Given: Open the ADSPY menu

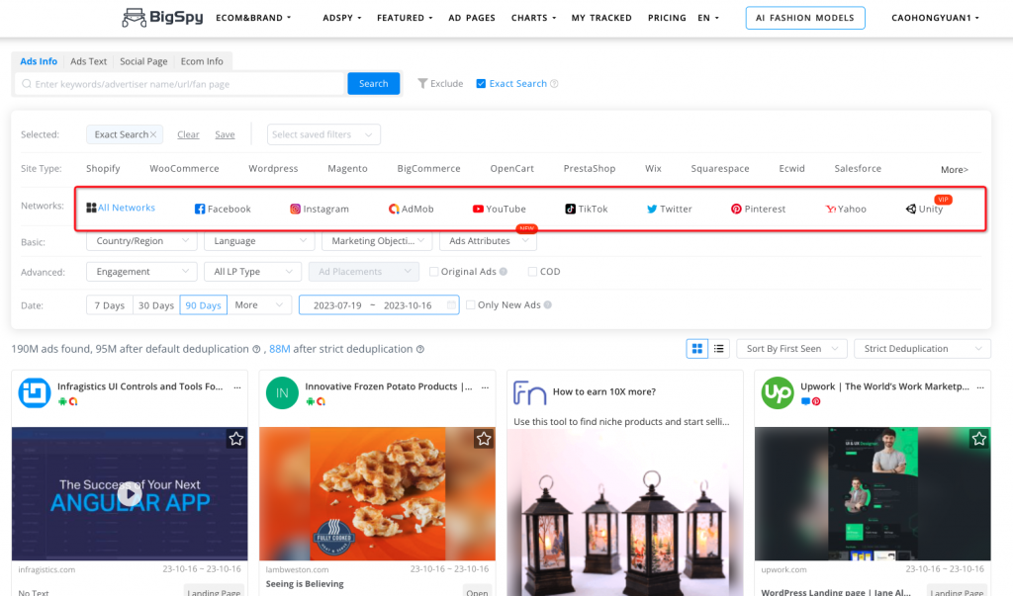Looking at the screenshot, I should pyautogui.click(x=340, y=17).
